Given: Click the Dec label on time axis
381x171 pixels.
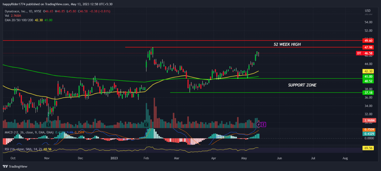Looking at the screenshot, I should (x=80, y=158).
